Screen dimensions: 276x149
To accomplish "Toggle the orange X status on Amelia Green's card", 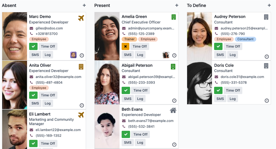I will point(126,46).
